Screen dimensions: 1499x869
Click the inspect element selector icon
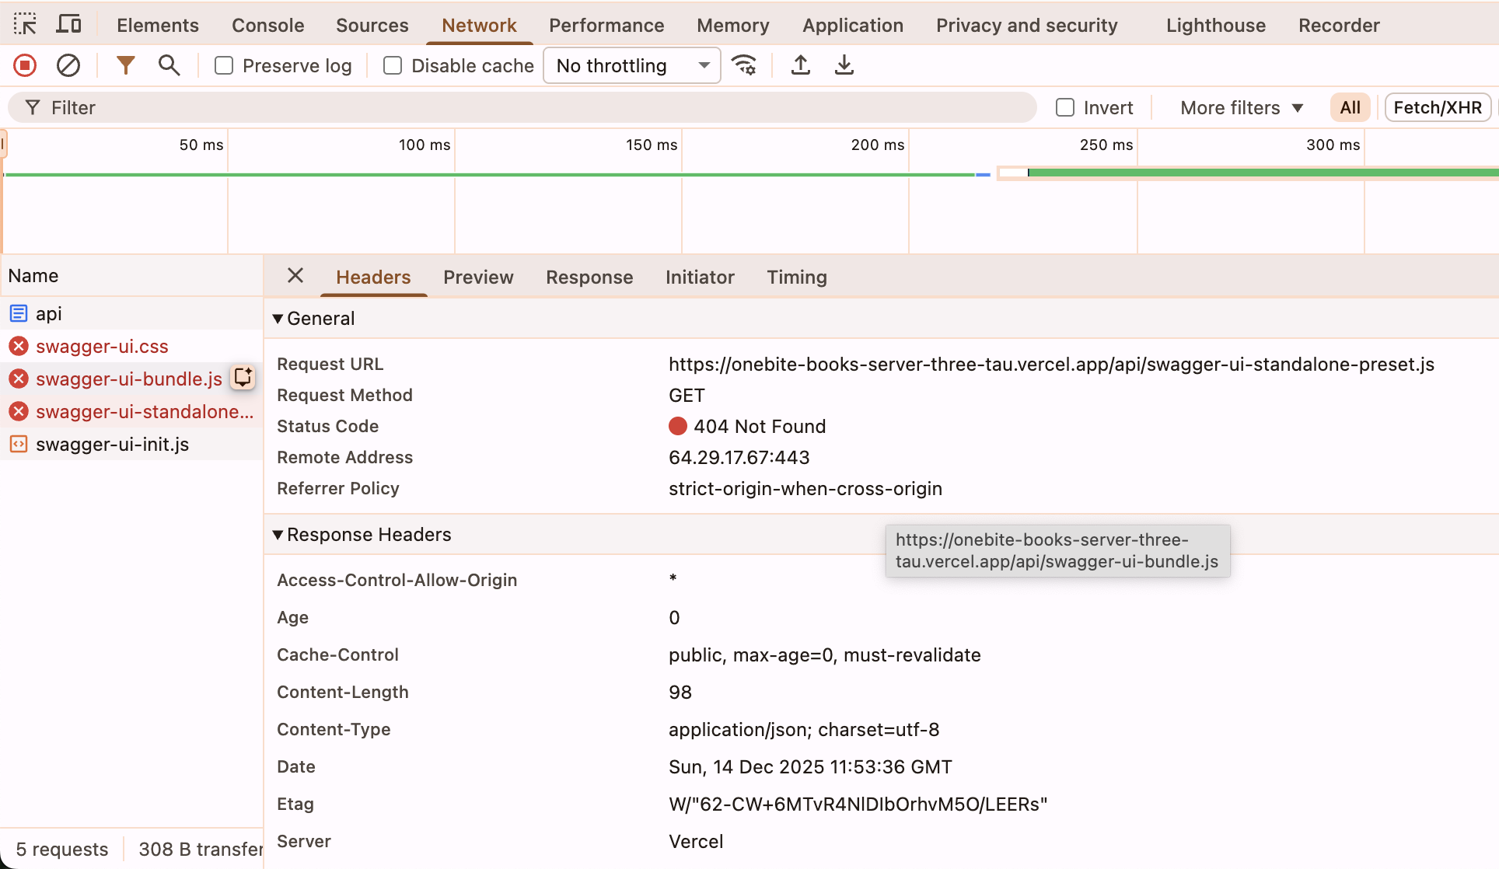25,25
